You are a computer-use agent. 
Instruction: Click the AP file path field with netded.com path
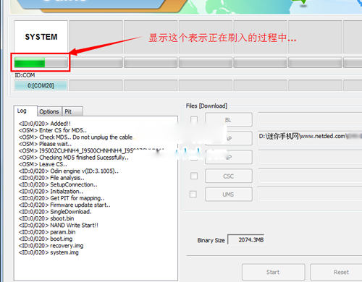310,138
